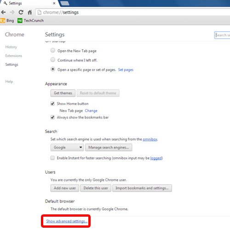Click the Default browser section heading
The image size is (230, 230).
pyautogui.click(x=60, y=201)
